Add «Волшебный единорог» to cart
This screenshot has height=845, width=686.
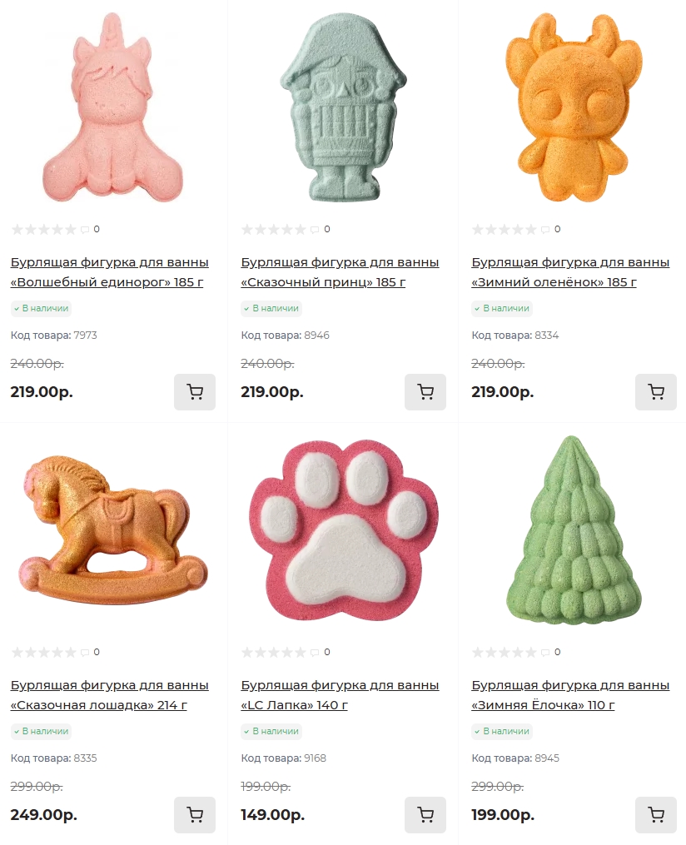(x=195, y=392)
